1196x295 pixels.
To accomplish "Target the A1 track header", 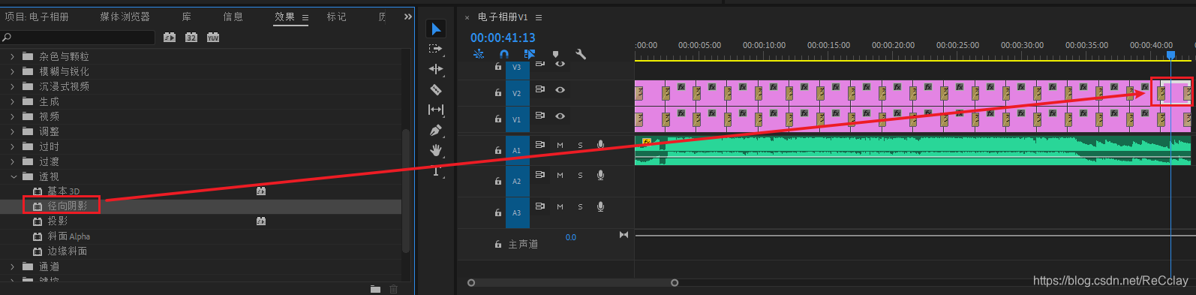I will tap(517, 150).
